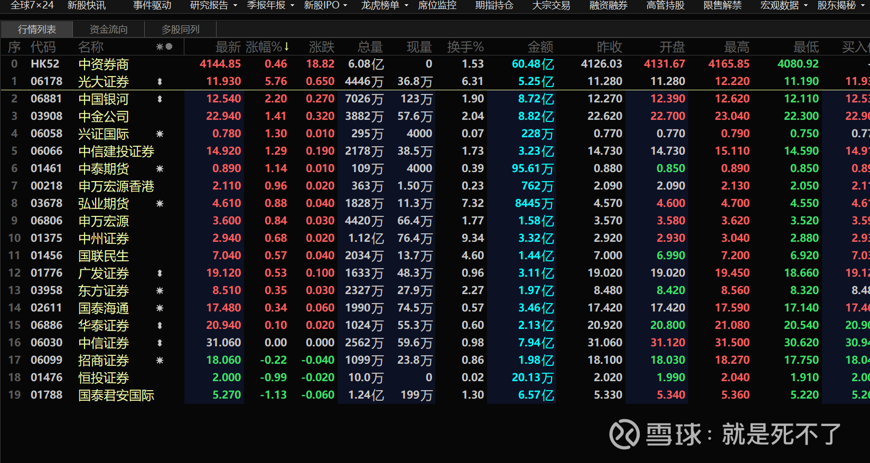Image resolution: width=870 pixels, height=463 pixels.
Task: Click the star marker in the 东方证券 row
Action: coord(160,291)
